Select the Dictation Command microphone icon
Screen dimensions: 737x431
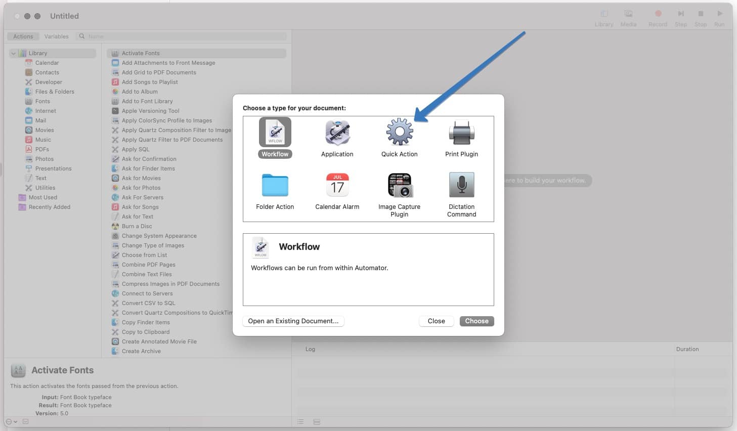click(462, 185)
